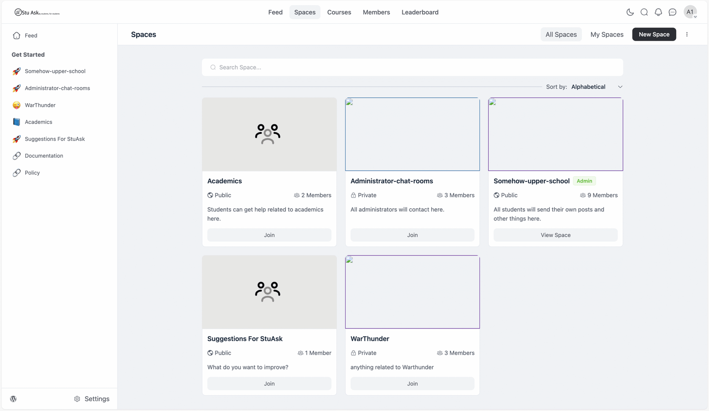Open search via the magnifier icon
Screen dimensions: 709x411
click(644, 12)
